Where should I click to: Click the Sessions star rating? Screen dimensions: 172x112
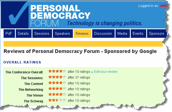pyautogui.click(x=57, y=78)
